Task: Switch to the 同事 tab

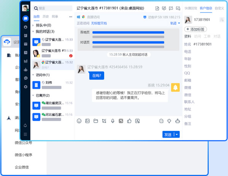Action: 55,17
